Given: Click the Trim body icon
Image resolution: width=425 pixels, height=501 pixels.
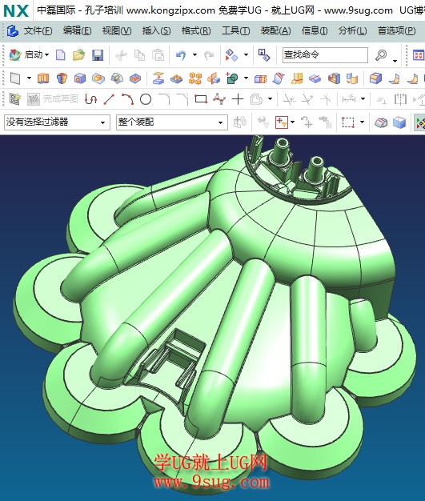Looking at the screenshot, I should click(x=260, y=78).
